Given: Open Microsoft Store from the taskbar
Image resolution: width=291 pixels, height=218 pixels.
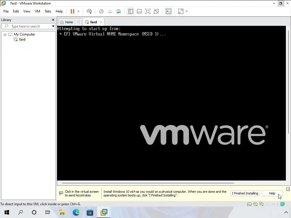Looking at the screenshot, I should (x=90, y=212).
